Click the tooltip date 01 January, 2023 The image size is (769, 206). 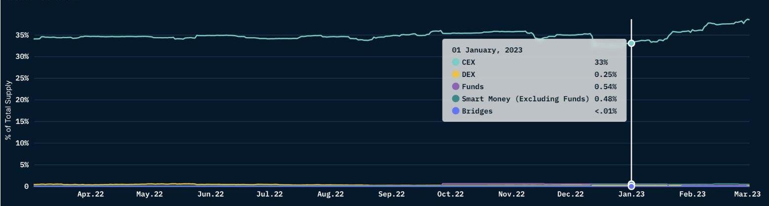[x=487, y=50]
